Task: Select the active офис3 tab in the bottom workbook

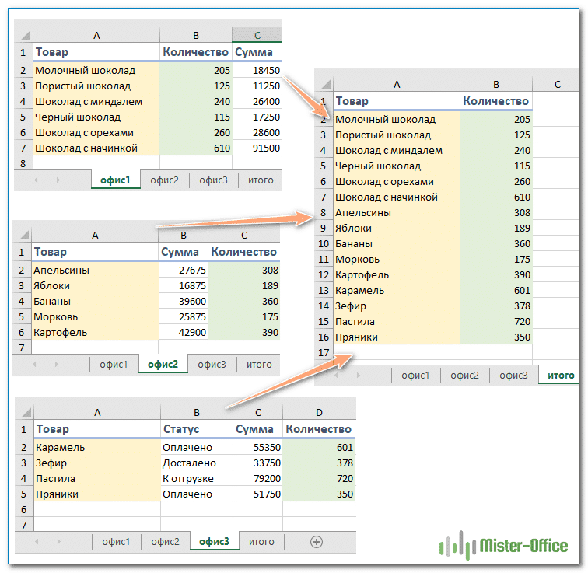Action: (214, 542)
